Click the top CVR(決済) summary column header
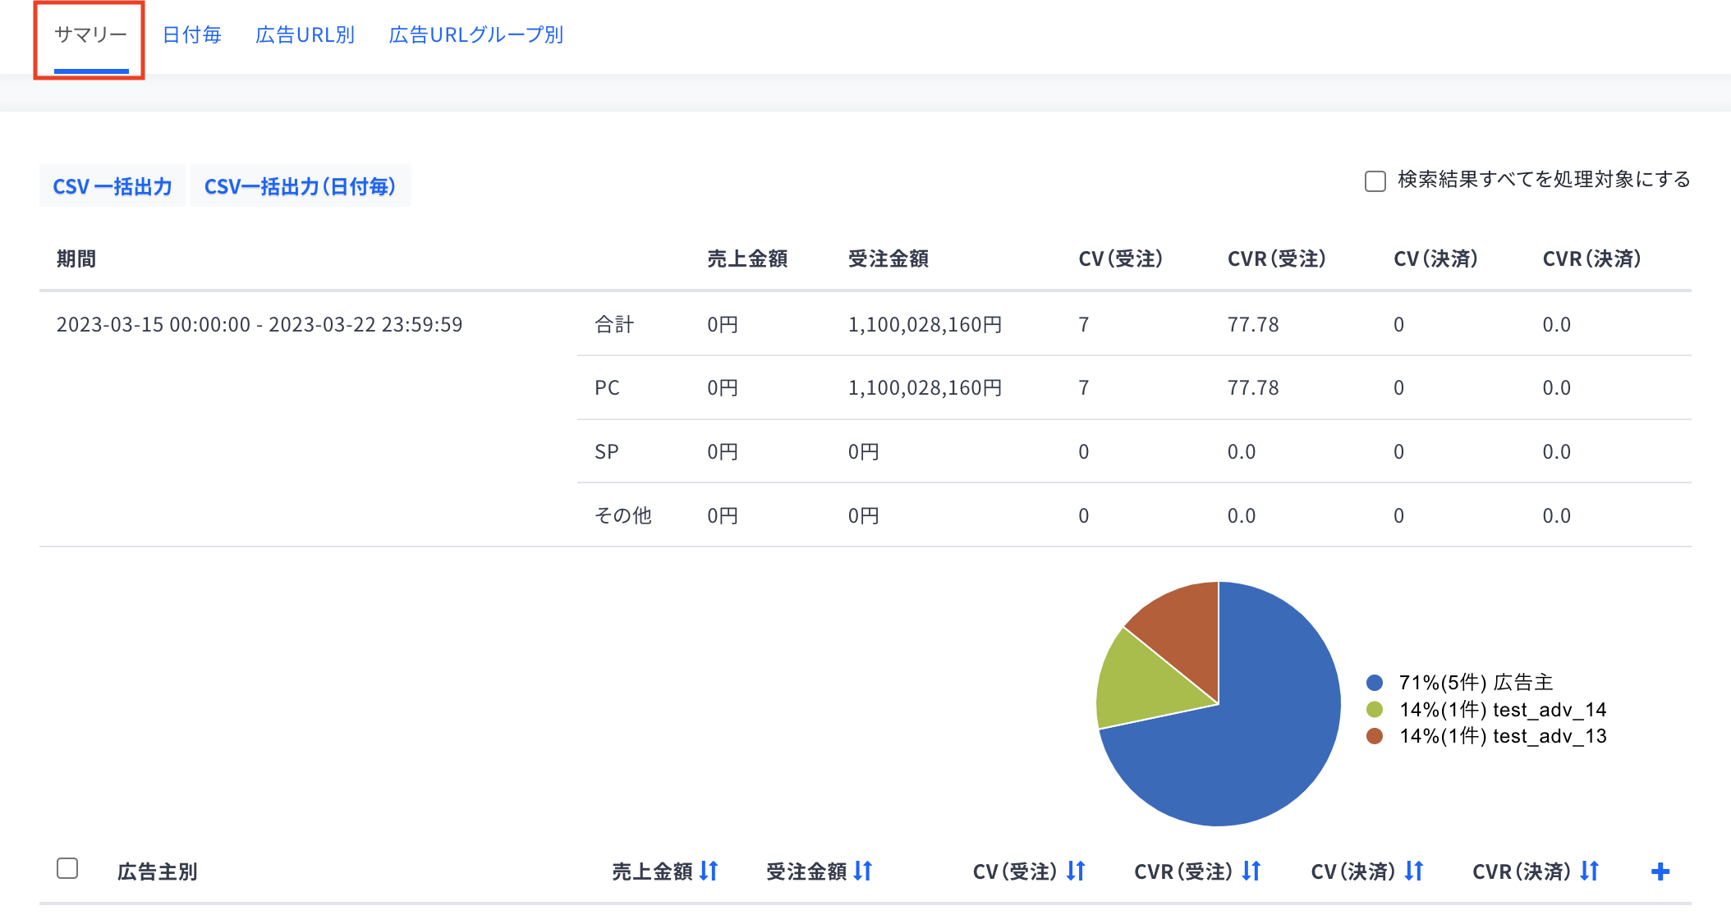Screen dimensions: 1731x924 point(1591,258)
